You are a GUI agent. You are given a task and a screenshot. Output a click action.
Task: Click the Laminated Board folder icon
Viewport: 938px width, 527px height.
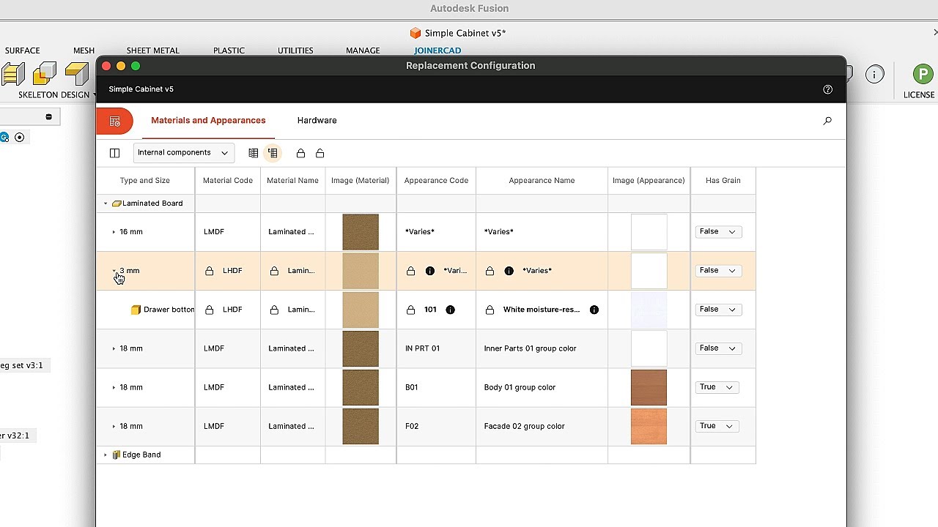pyautogui.click(x=117, y=203)
